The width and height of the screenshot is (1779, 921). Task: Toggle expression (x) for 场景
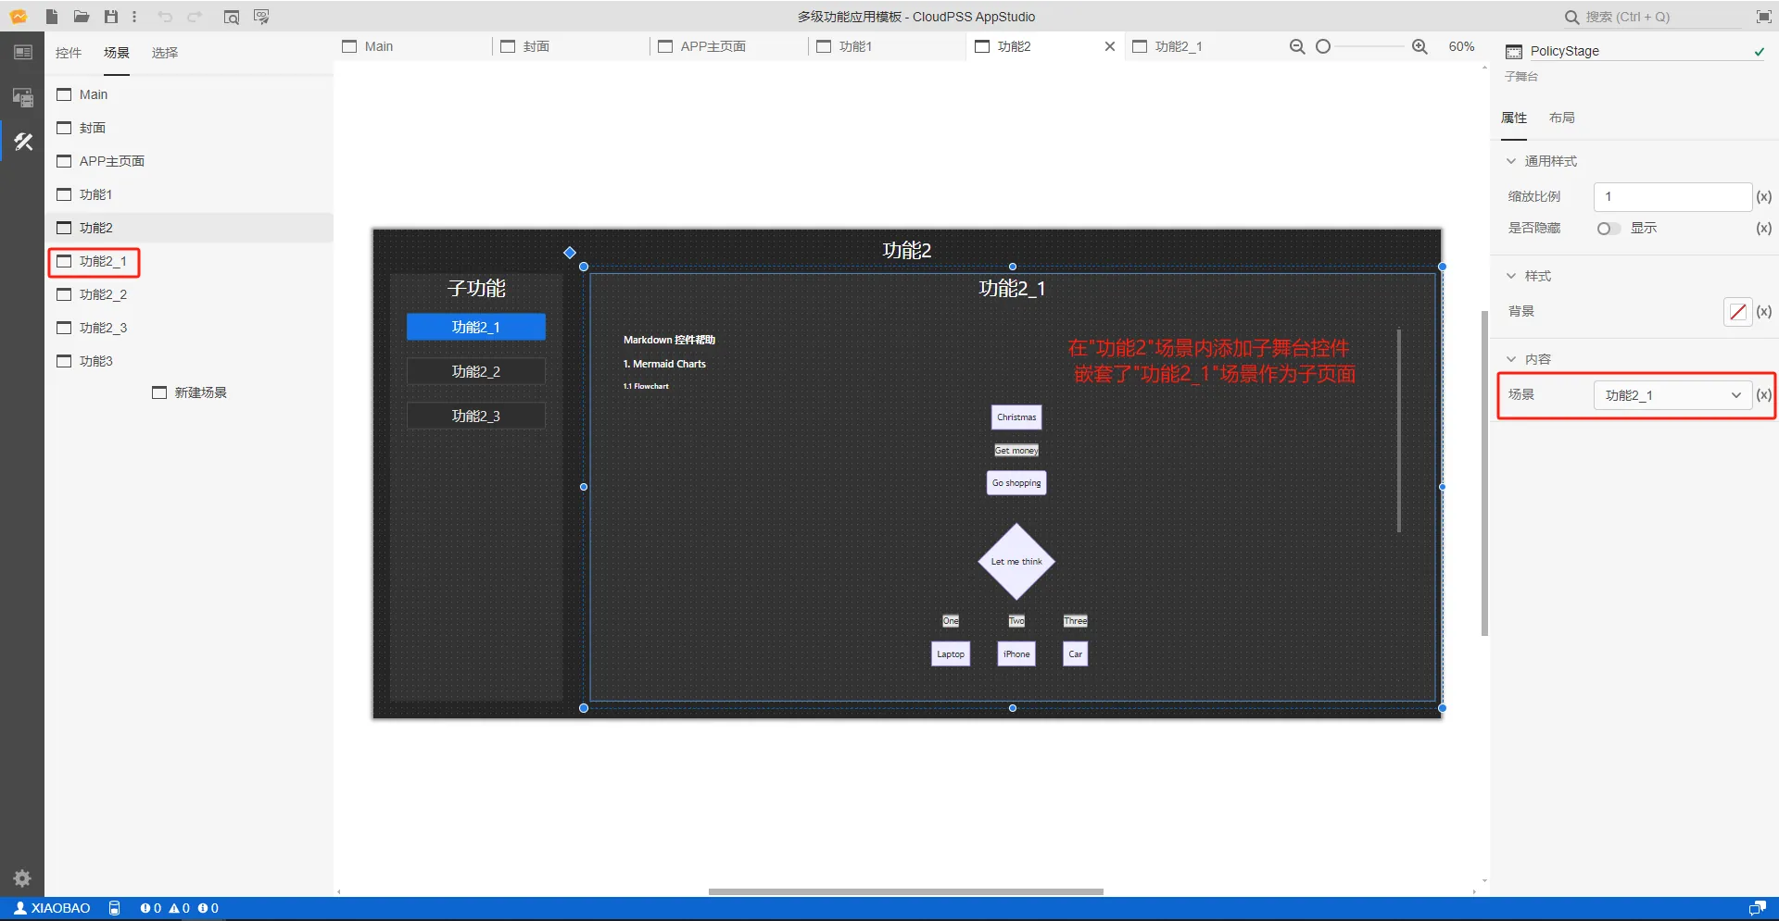[1764, 395]
